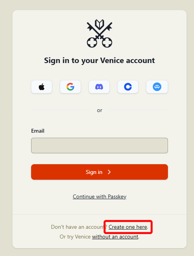The width and height of the screenshot is (194, 256).
Task: Sign in with Apple icon button
Action: click(42, 87)
